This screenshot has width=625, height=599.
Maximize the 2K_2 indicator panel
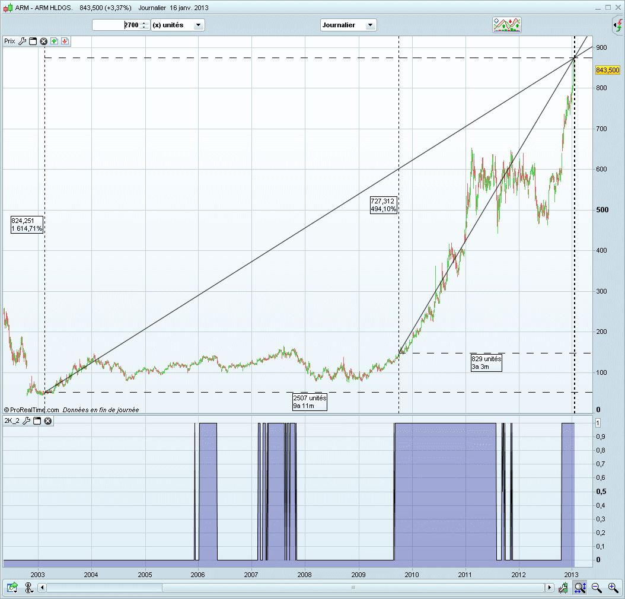point(37,421)
